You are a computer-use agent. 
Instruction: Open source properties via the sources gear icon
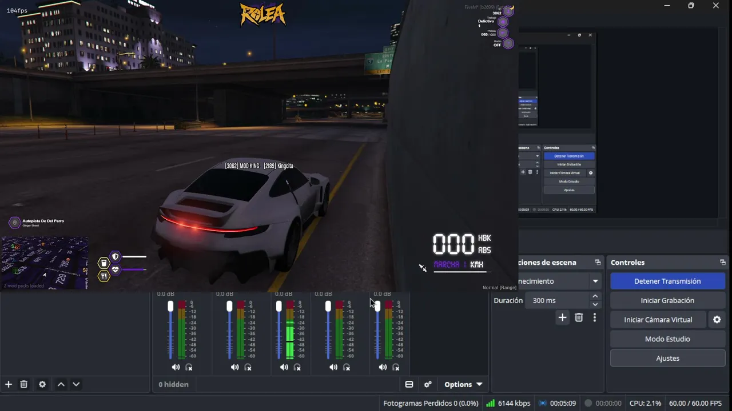pos(42,384)
